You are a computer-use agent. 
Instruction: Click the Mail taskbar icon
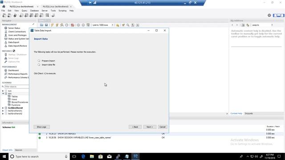pos(109,156)
